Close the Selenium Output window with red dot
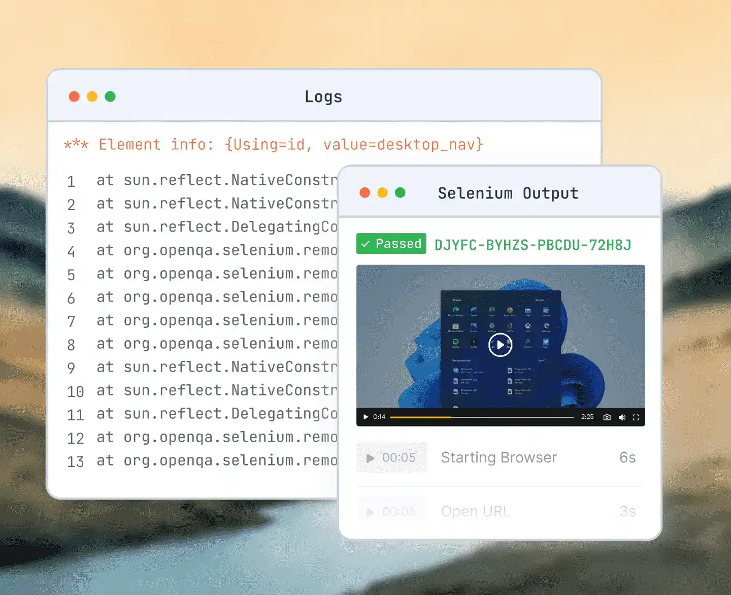 [x=364, y=192]
